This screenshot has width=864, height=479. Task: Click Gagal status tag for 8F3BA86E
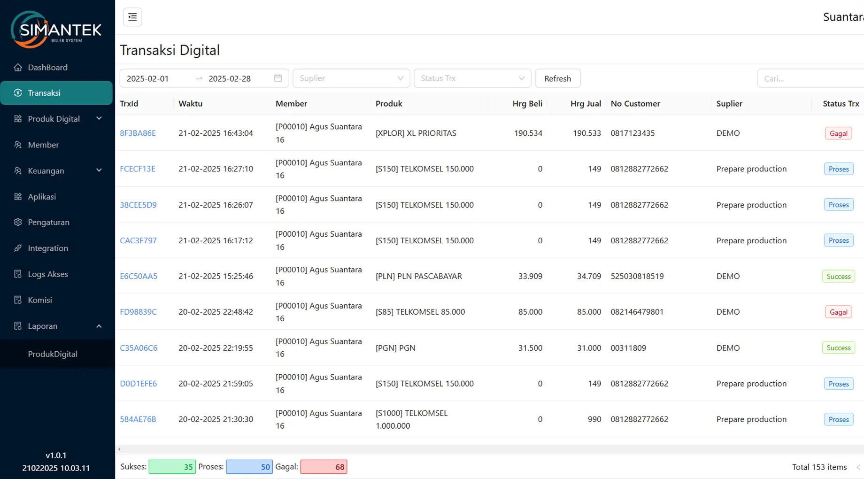[x=838, y=133]
